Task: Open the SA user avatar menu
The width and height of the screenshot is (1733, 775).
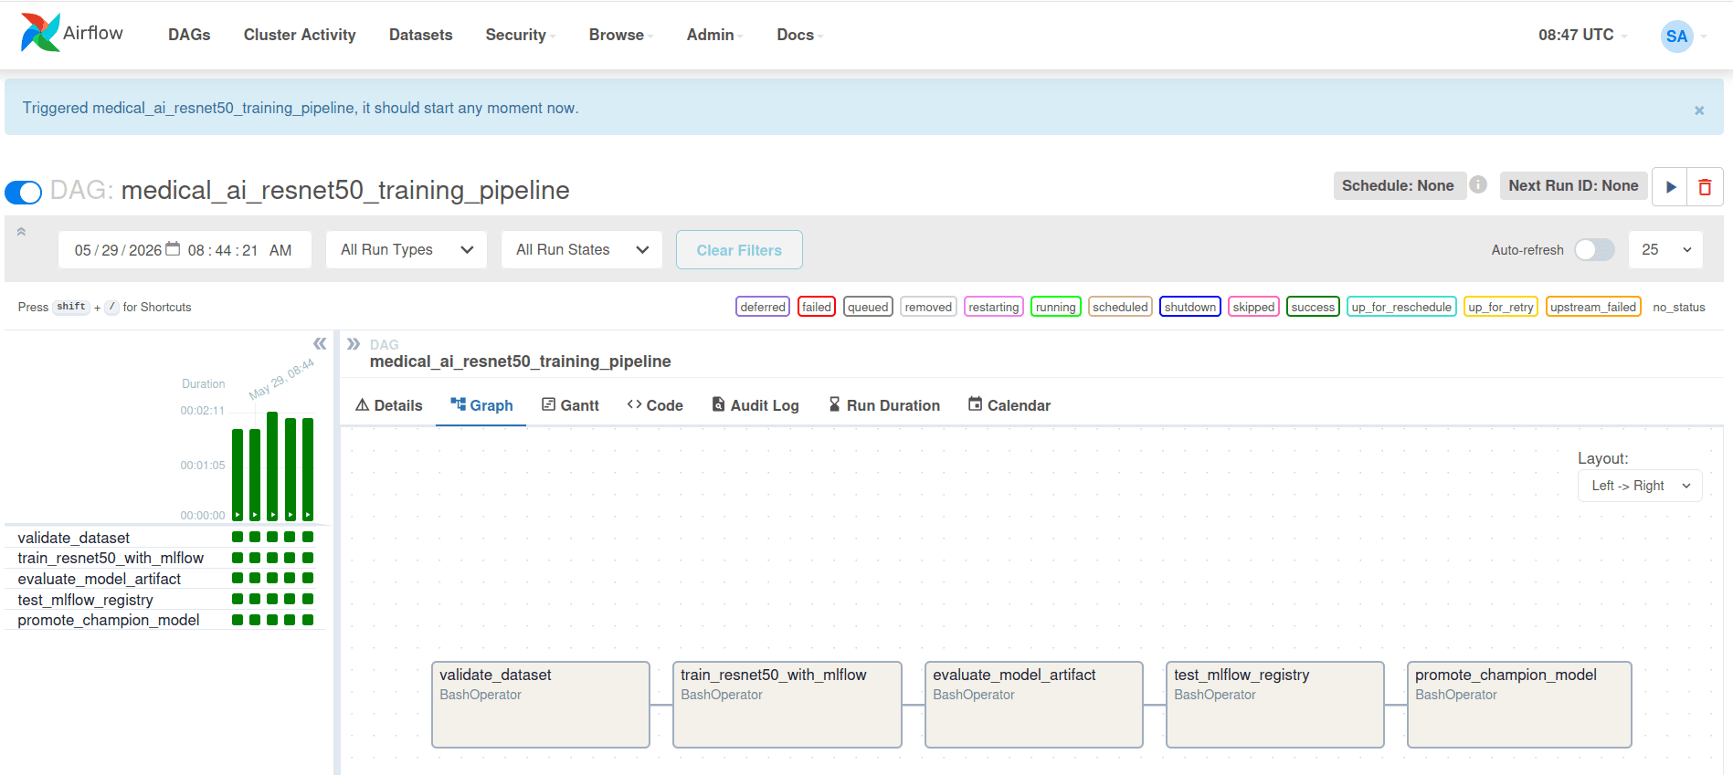Action: tap(1676, 37)
